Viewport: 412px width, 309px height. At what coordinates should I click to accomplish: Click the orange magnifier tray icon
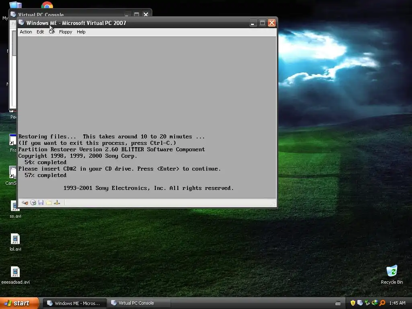(x=382, y=303)
